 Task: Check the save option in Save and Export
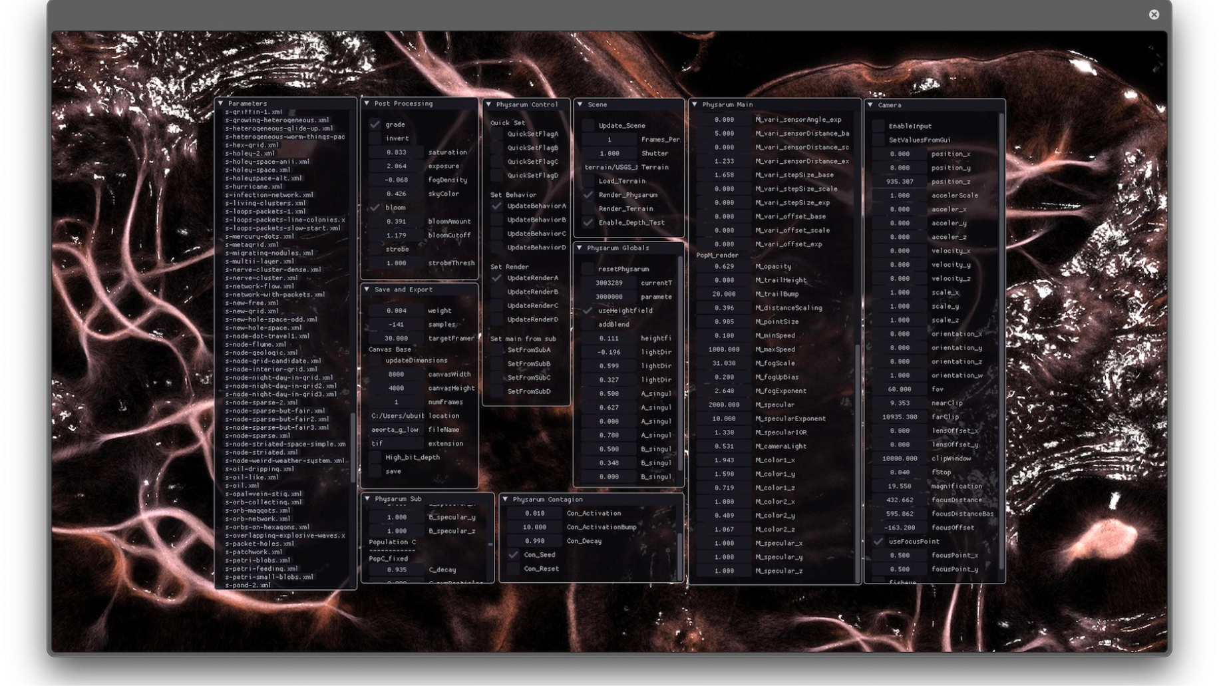[x=375, y=471]
